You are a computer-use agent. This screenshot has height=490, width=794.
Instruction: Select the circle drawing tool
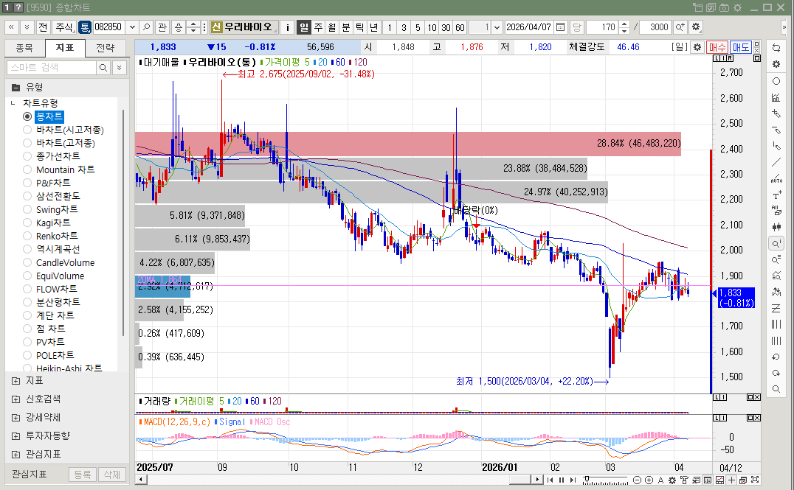776,81
